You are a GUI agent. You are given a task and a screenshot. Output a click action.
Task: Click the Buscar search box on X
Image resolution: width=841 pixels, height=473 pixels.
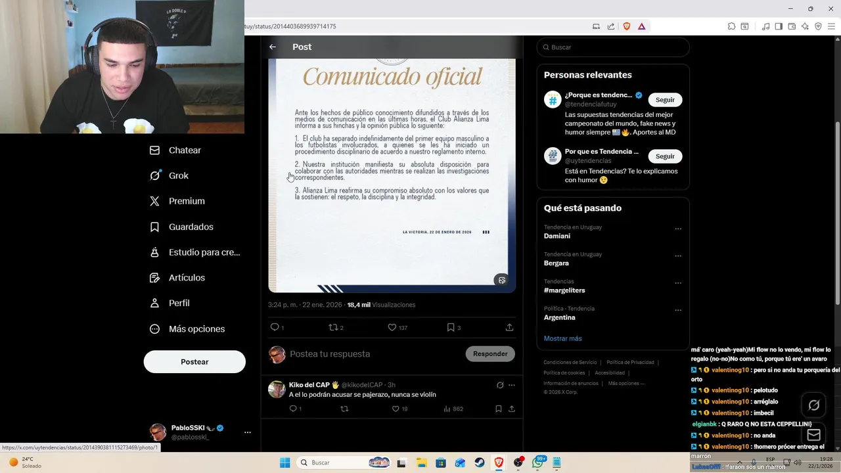pos(613,47)
